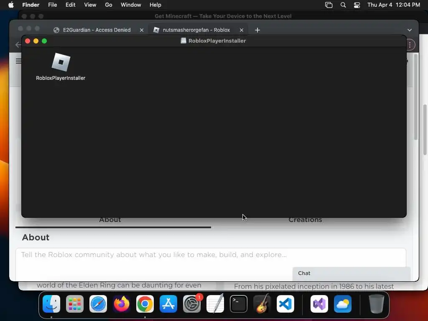This screenshot has height=321, width=428.
Task: Open the Trash in the Dock
Action: (x=377, y=304)
